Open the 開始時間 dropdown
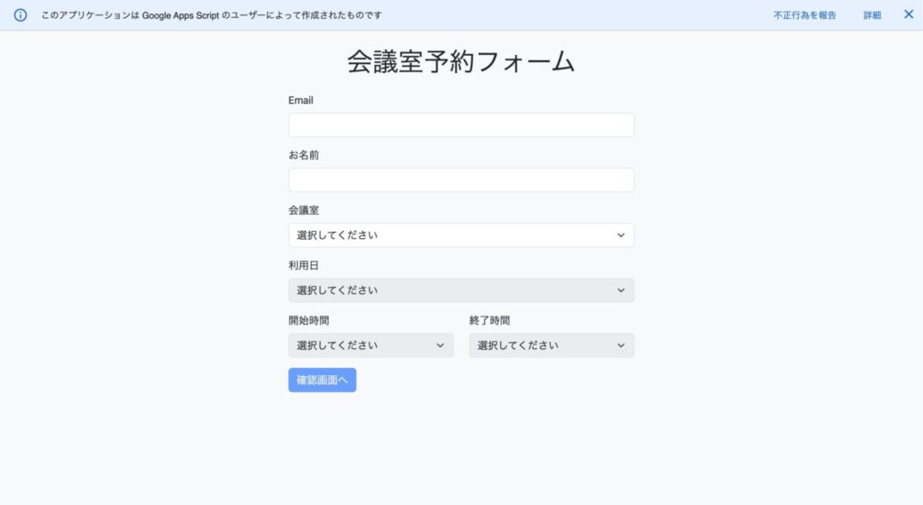The image size is (923, 505). point(370,345)
